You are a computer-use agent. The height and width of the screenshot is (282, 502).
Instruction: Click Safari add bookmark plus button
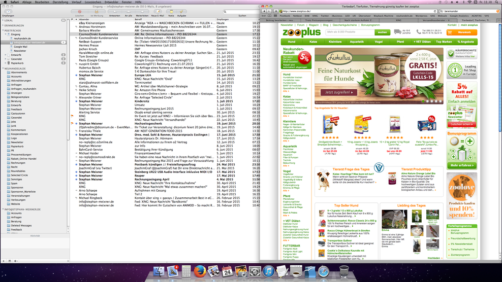(276, 11)
